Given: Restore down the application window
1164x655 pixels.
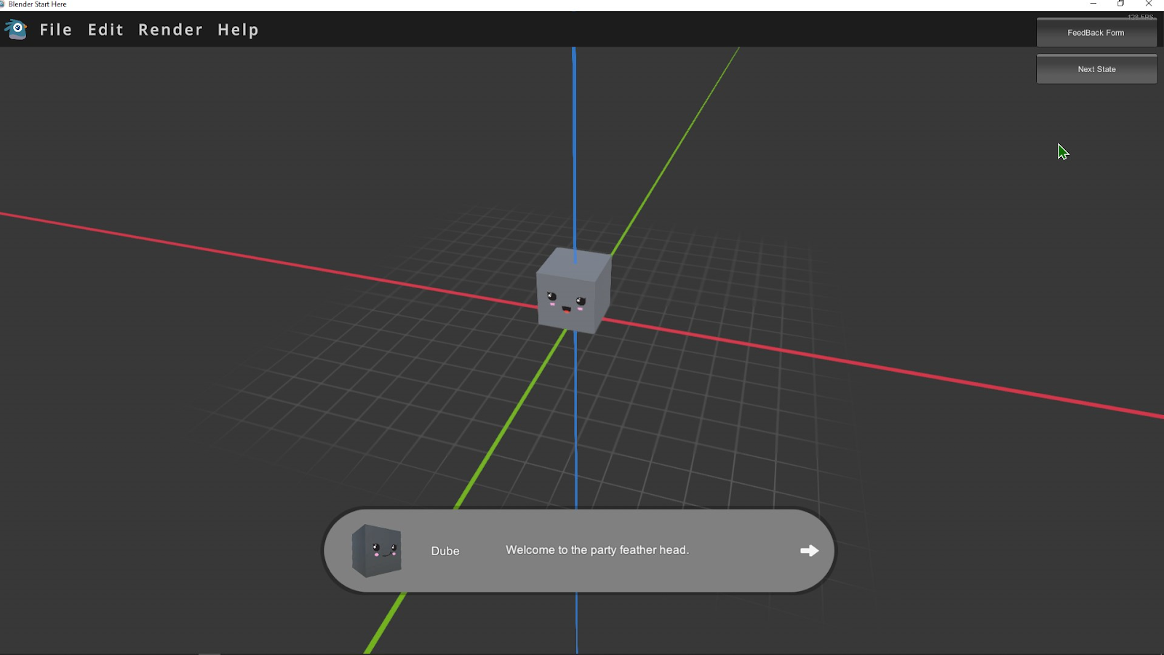Looking at the screenshot, I should tap(1121, 4).
